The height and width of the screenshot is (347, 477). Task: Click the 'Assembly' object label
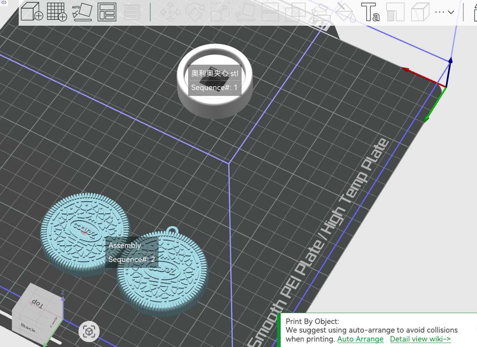125,245
